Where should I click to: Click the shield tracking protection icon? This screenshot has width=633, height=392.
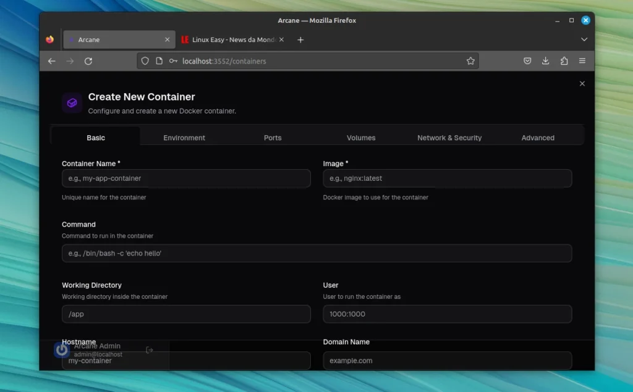coord(145,61)
